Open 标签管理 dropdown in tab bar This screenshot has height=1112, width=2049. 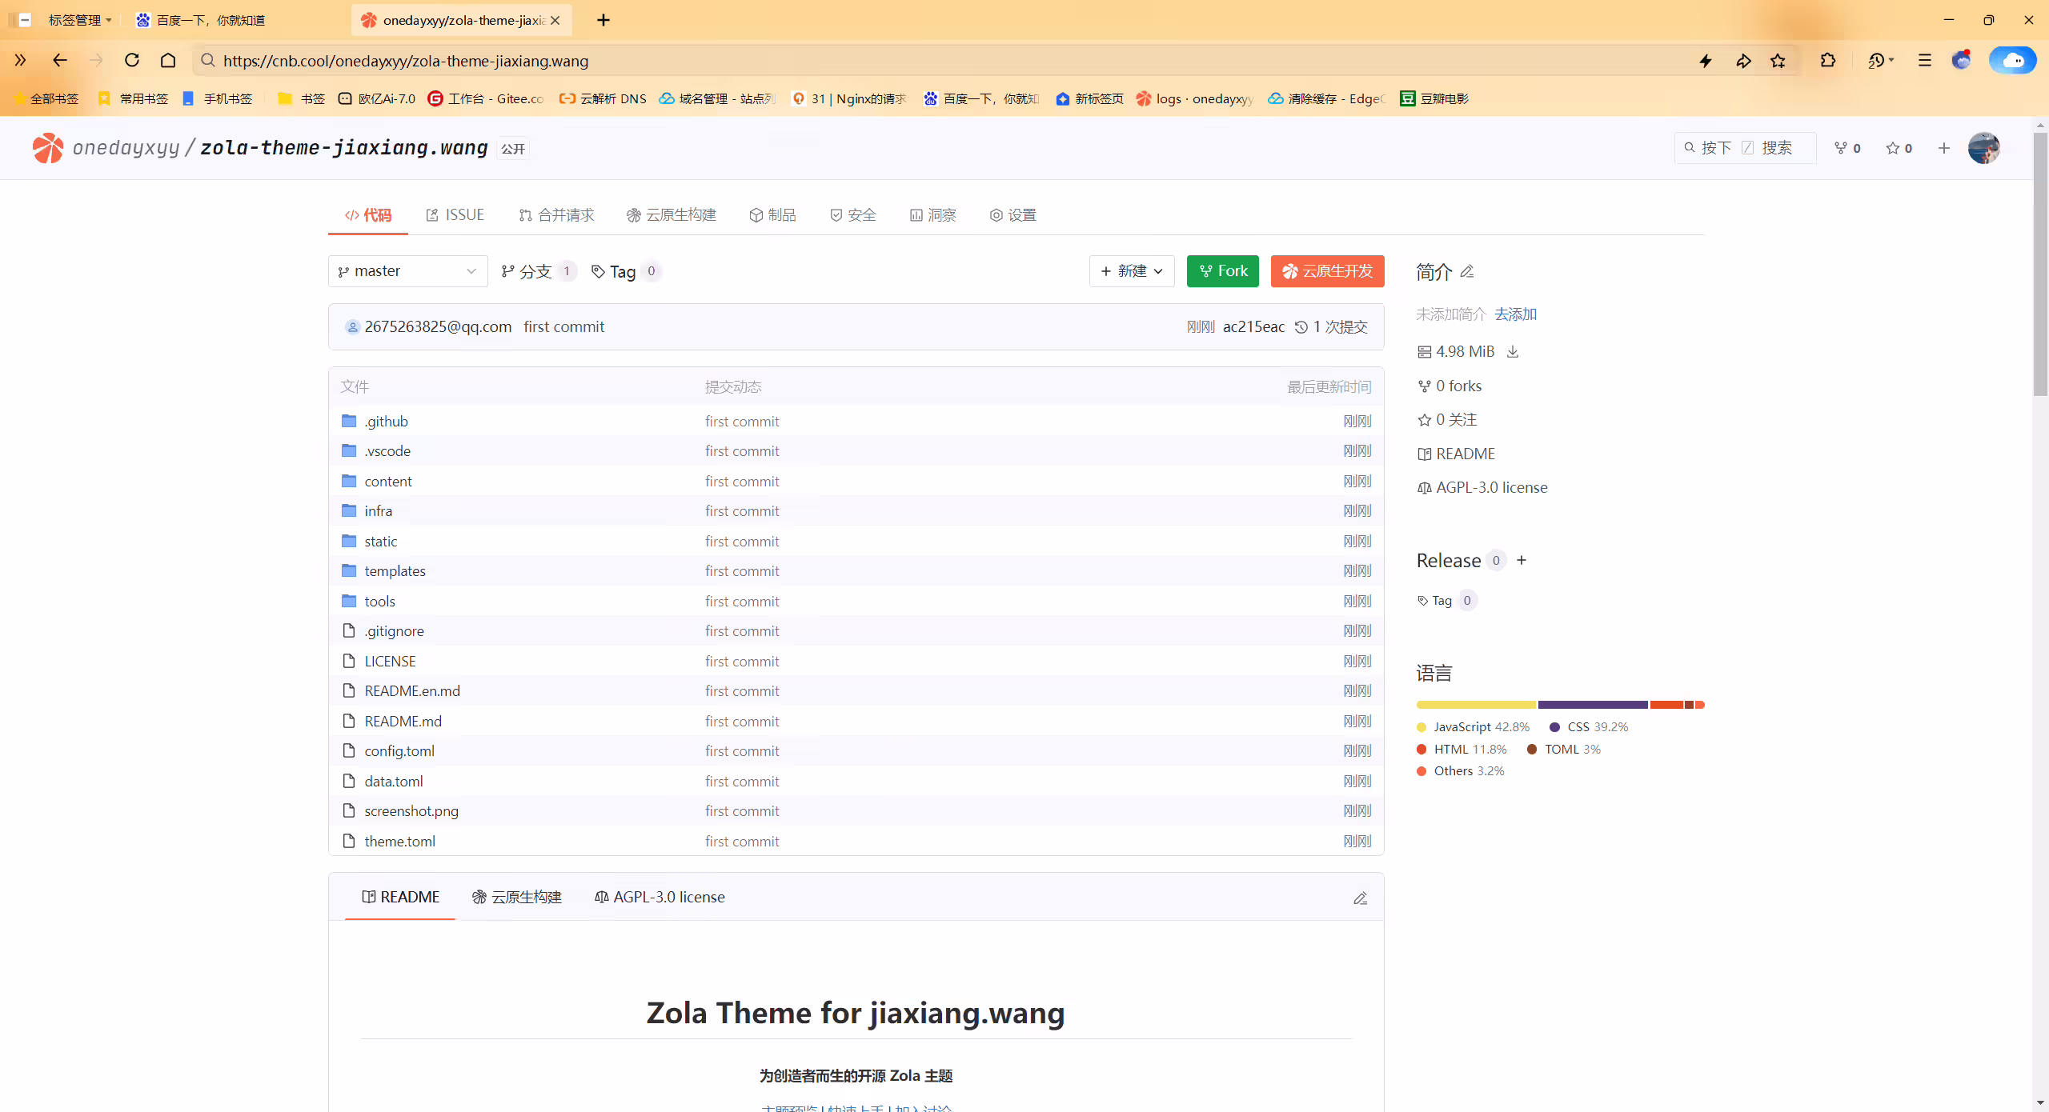[x=80, y=20]
